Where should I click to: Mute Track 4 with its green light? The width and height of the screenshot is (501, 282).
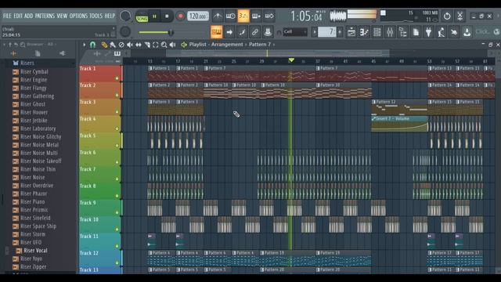click(117, 128)
